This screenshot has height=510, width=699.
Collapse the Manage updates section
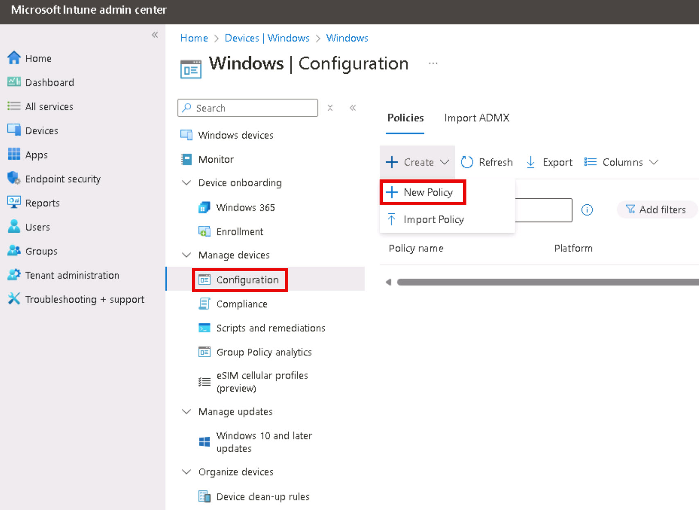pos(186,411)
